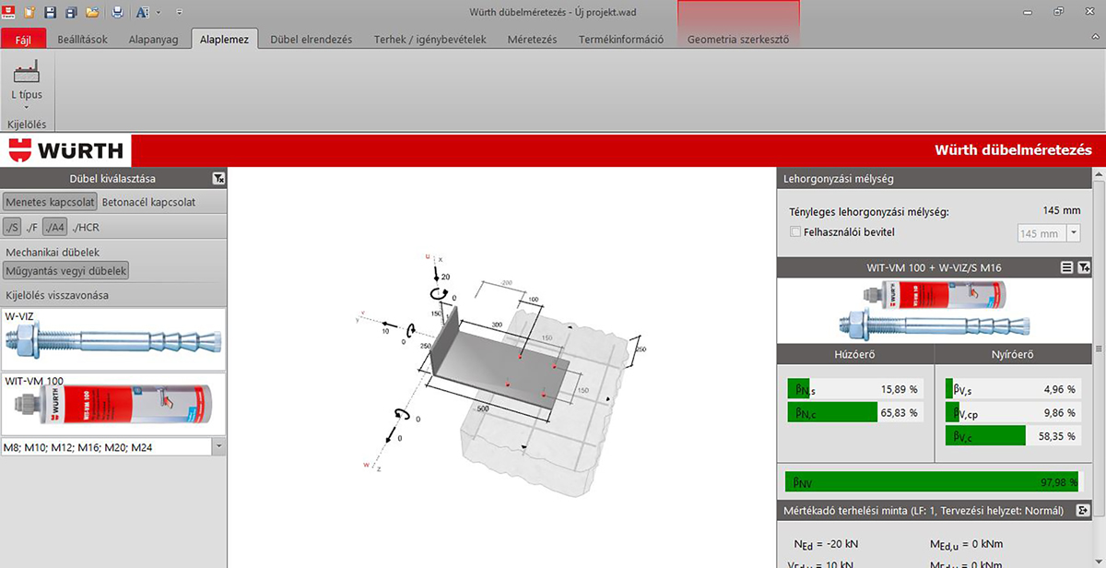Click the 145 mm depth input field
The width and height of the screenshot is (1106, 568).
click(x=1044, y=234)
